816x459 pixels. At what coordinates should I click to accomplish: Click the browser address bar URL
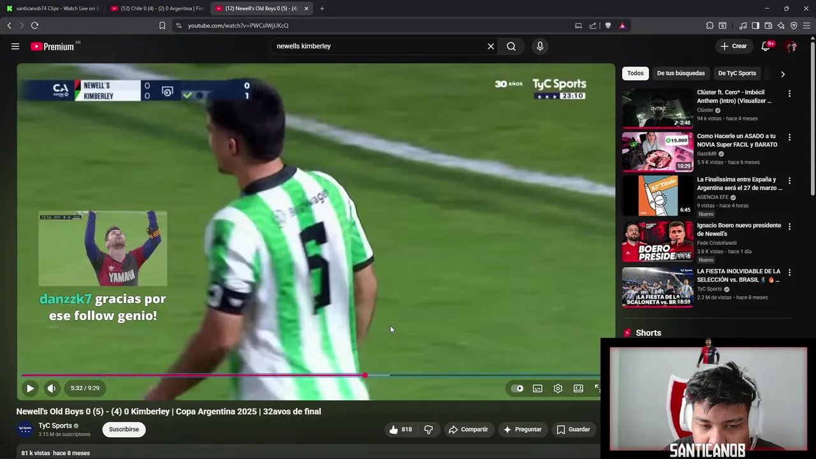[x=238, y=25]
